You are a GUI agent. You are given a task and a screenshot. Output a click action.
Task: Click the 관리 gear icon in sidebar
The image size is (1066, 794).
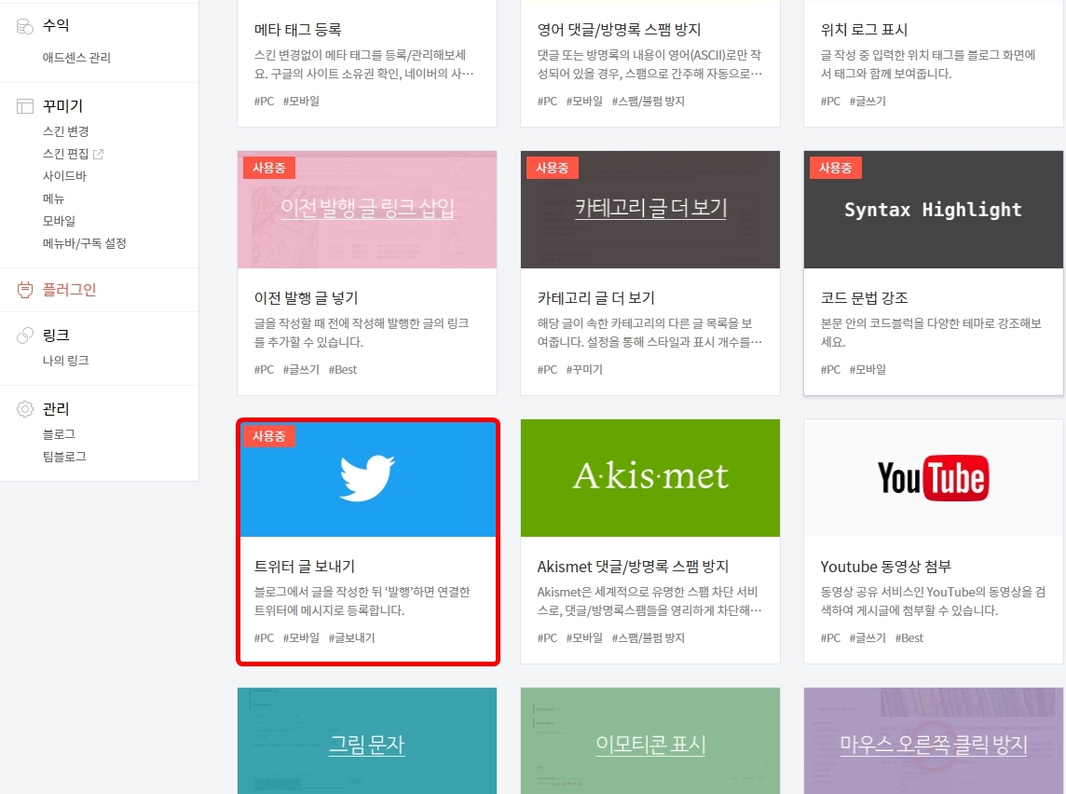pyautogui.click(x=24, y=408)
